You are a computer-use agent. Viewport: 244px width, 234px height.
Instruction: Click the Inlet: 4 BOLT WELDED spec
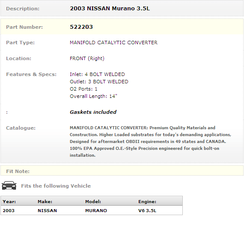click(97, 74)
